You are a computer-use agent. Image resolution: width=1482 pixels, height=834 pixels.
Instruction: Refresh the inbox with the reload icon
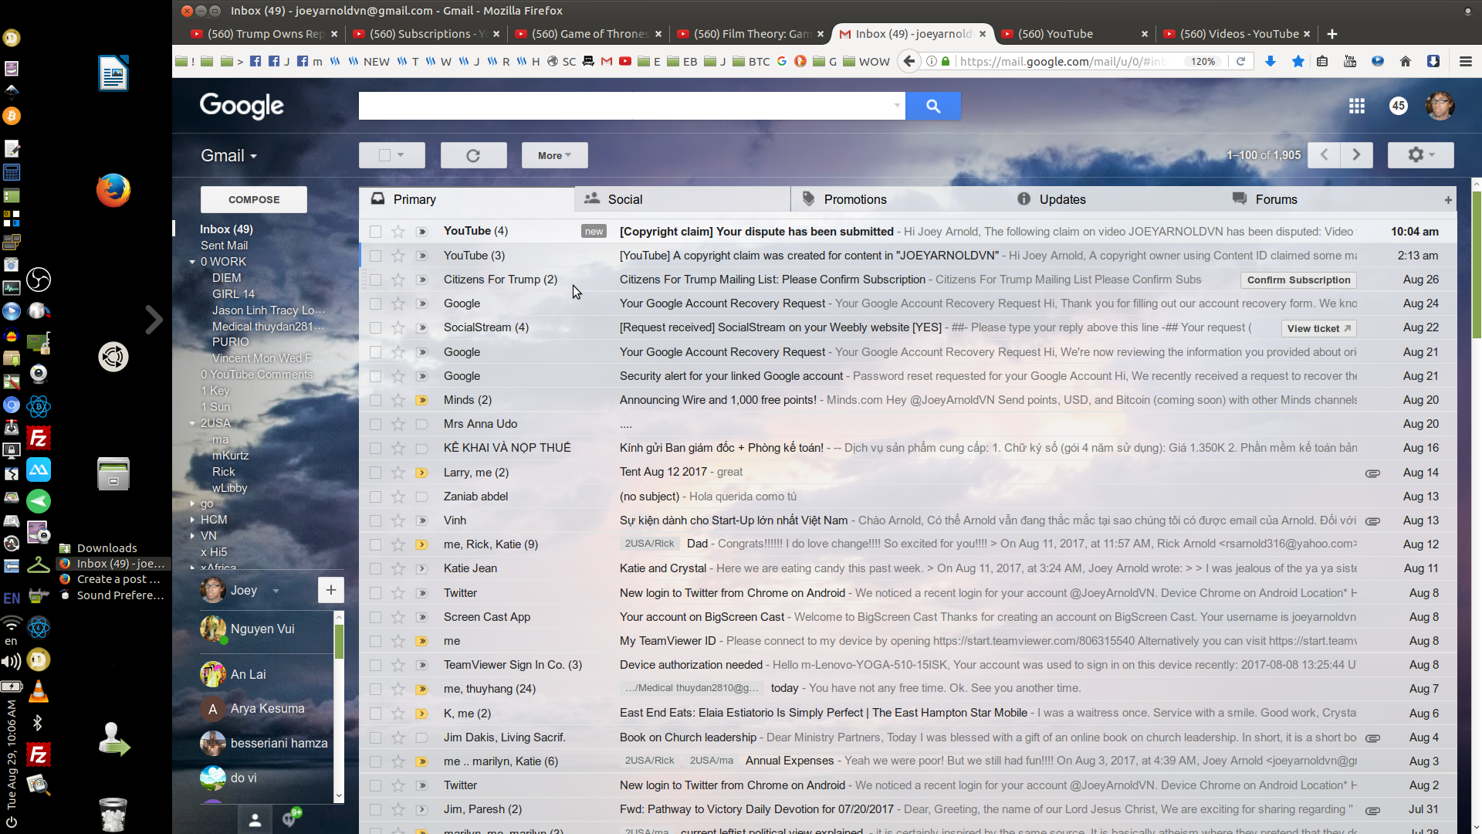click(x=473, y=155)
